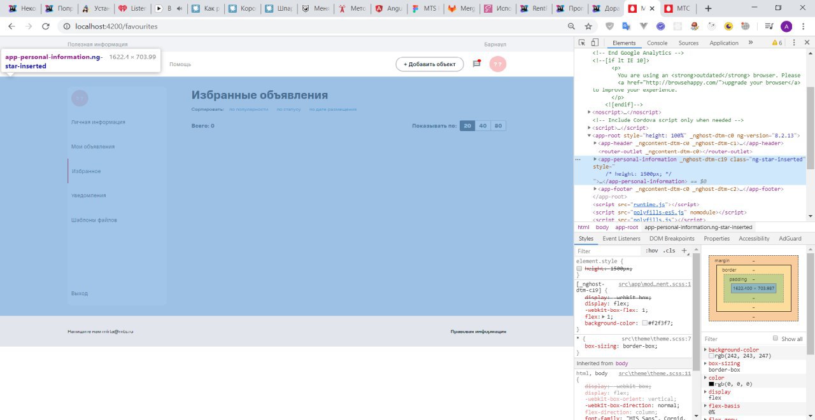Screen dimensions: 815x420
Task: Switch to the Event Listeners tab
Action: point(621,239)
